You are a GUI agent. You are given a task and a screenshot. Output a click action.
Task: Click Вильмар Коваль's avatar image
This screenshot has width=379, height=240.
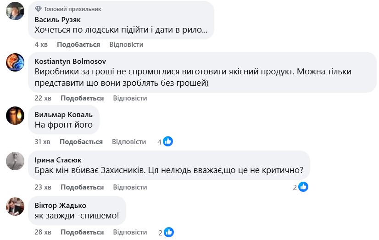pyautogui.click(x=15, y=116)
